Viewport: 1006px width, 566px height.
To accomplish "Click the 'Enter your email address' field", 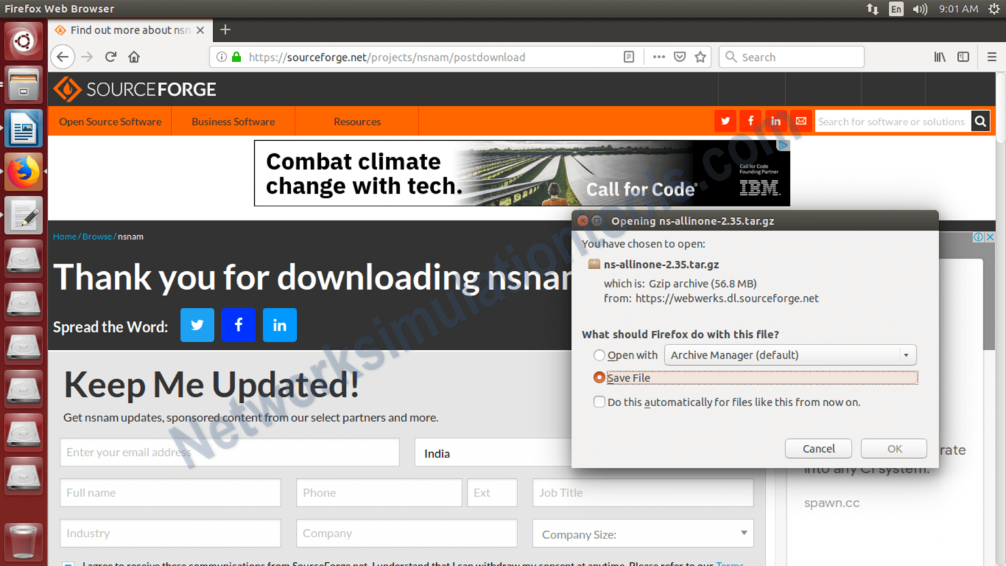I will coord(229,452).
